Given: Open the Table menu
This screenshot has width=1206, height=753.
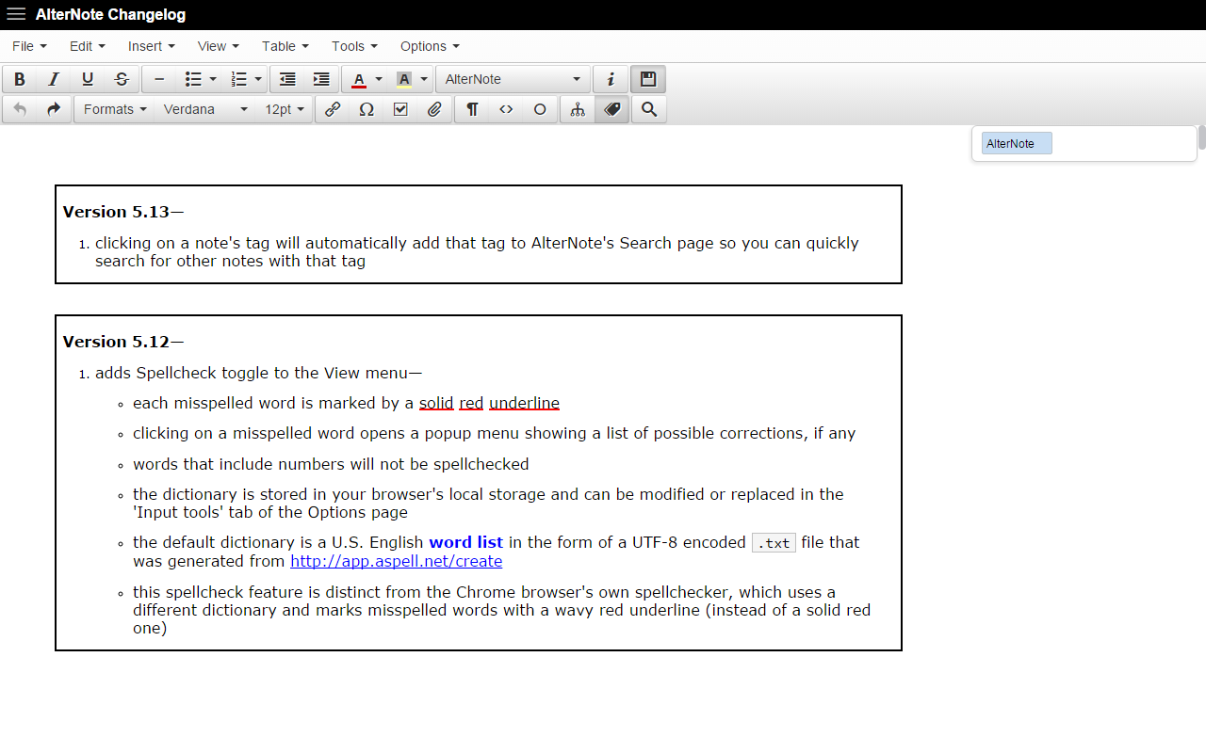Looking at the screenshot, I should [285, 46].
